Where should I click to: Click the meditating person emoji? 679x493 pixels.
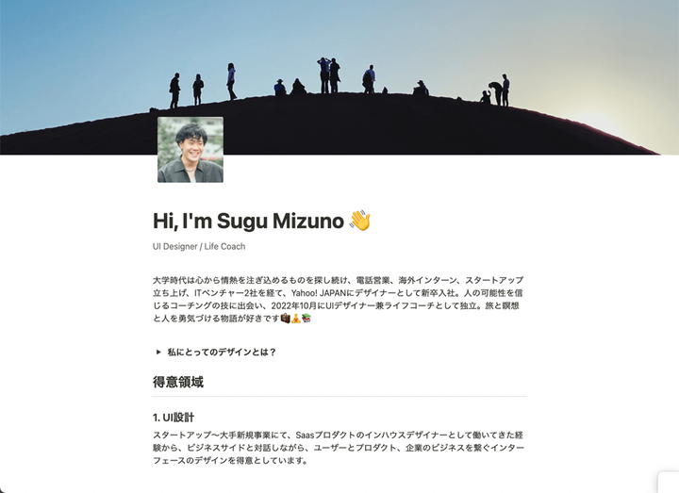[x=296, y=319]
